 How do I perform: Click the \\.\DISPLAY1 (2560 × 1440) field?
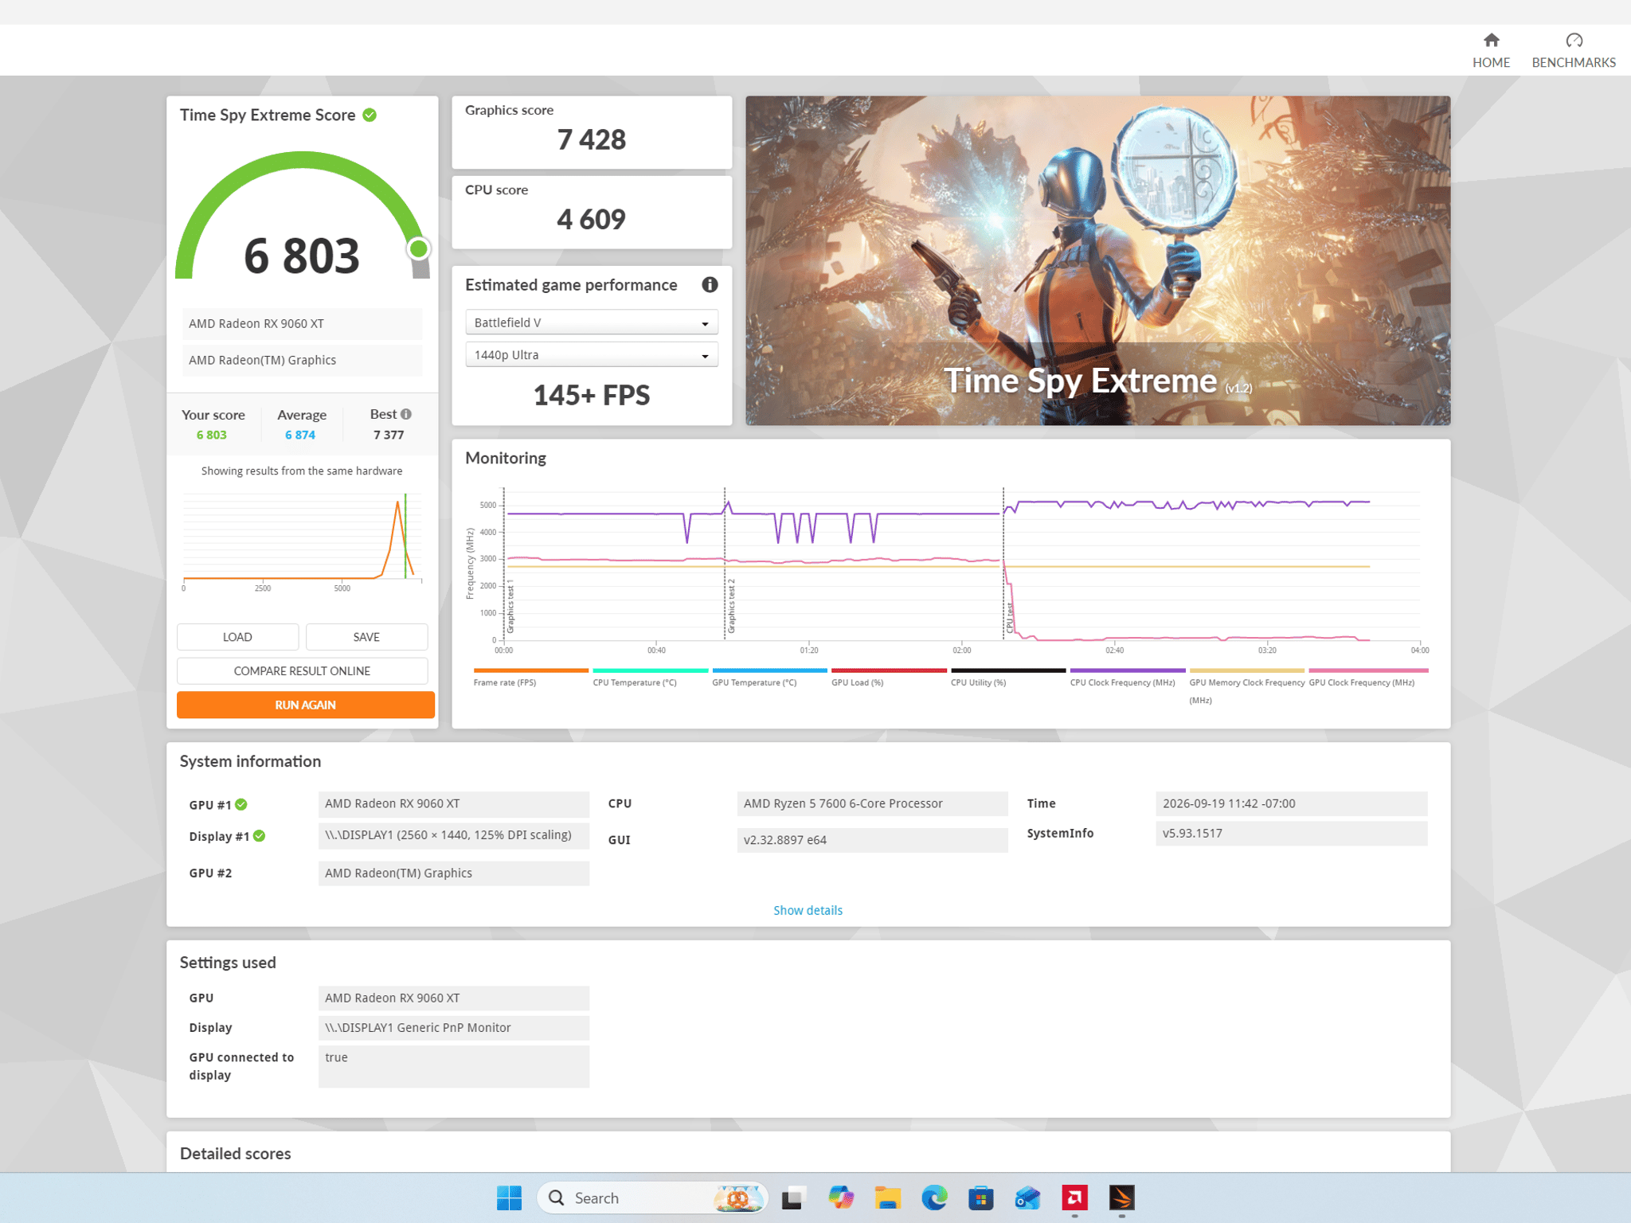click(454, 835)
